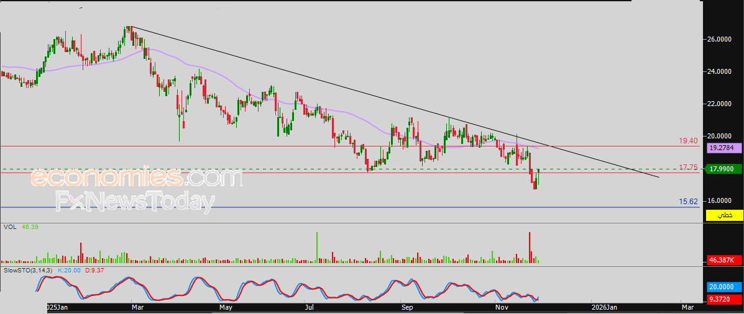Click the Sep date axis label
The width and height of the screenshot is (744, 314).
(x=406, y=307)
